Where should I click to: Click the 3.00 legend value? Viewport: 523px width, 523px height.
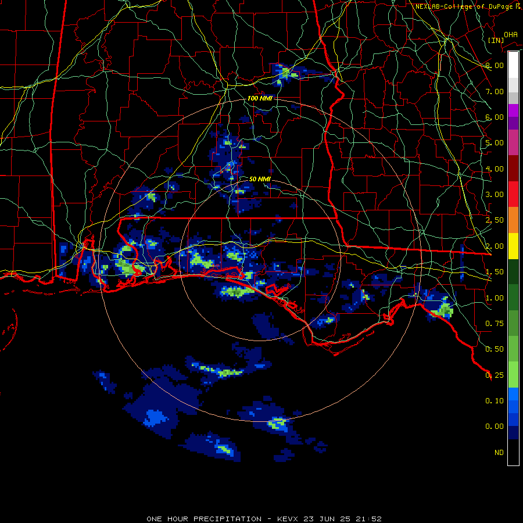(495, 195)
